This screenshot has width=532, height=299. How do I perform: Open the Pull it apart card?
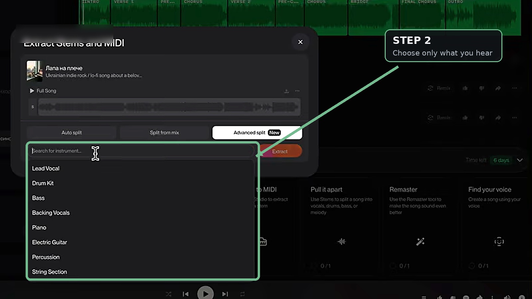341,227
